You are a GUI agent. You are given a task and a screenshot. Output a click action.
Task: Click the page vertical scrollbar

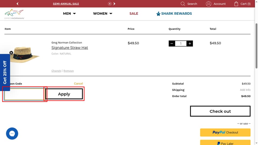click(256, 46)
